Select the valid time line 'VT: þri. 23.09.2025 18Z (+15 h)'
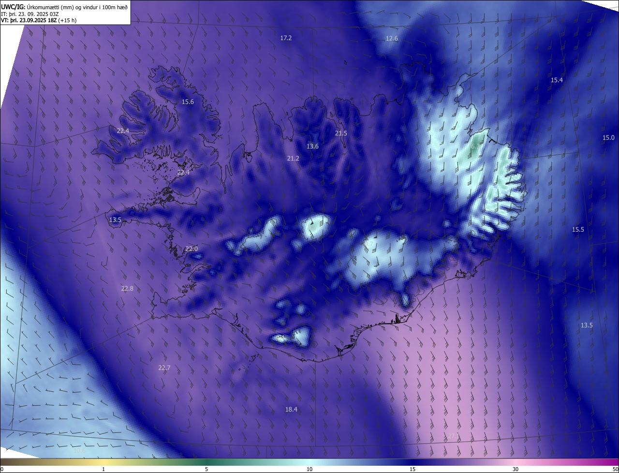 click(39, 20)
